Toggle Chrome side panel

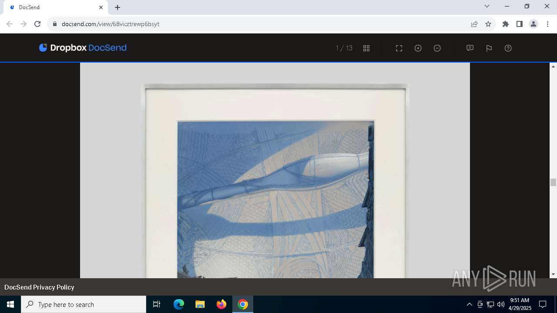pyautogui.click(x=520, y=24)
